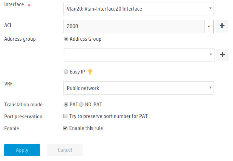Click the NO-PAT label text
The image size is (233, 161).
pos(93,105)
